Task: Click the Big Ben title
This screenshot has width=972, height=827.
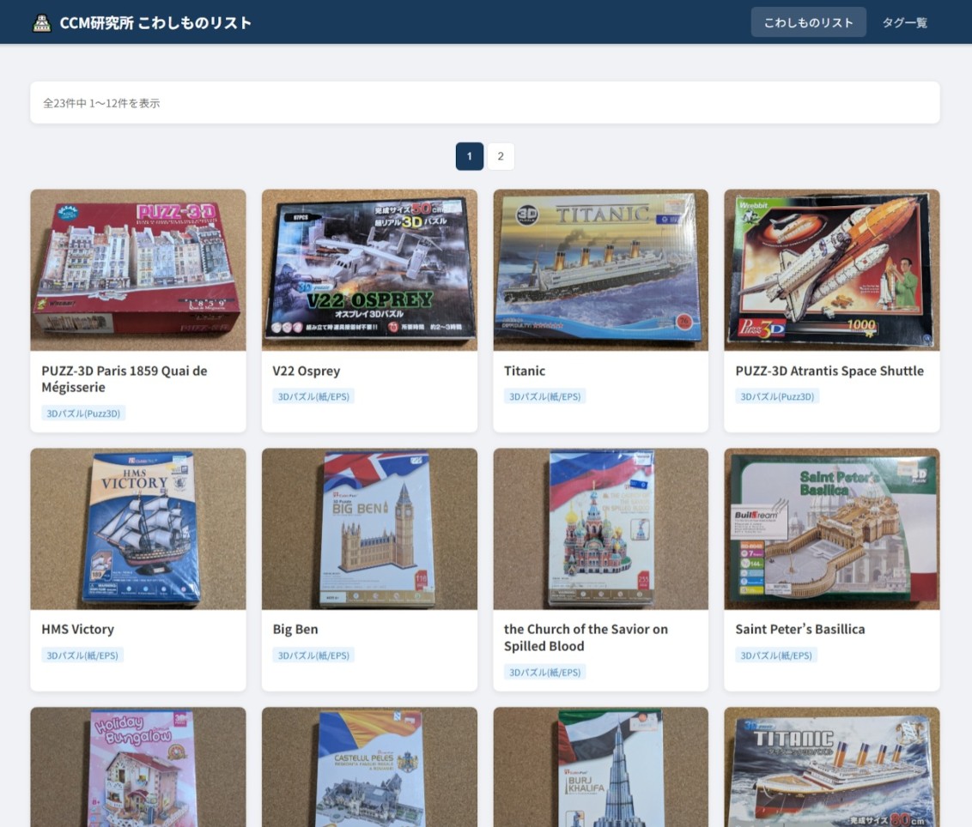Action: (x=295, y=630)
